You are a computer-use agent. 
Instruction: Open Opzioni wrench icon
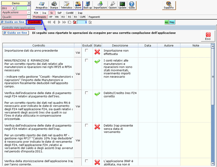coord(113,6)
